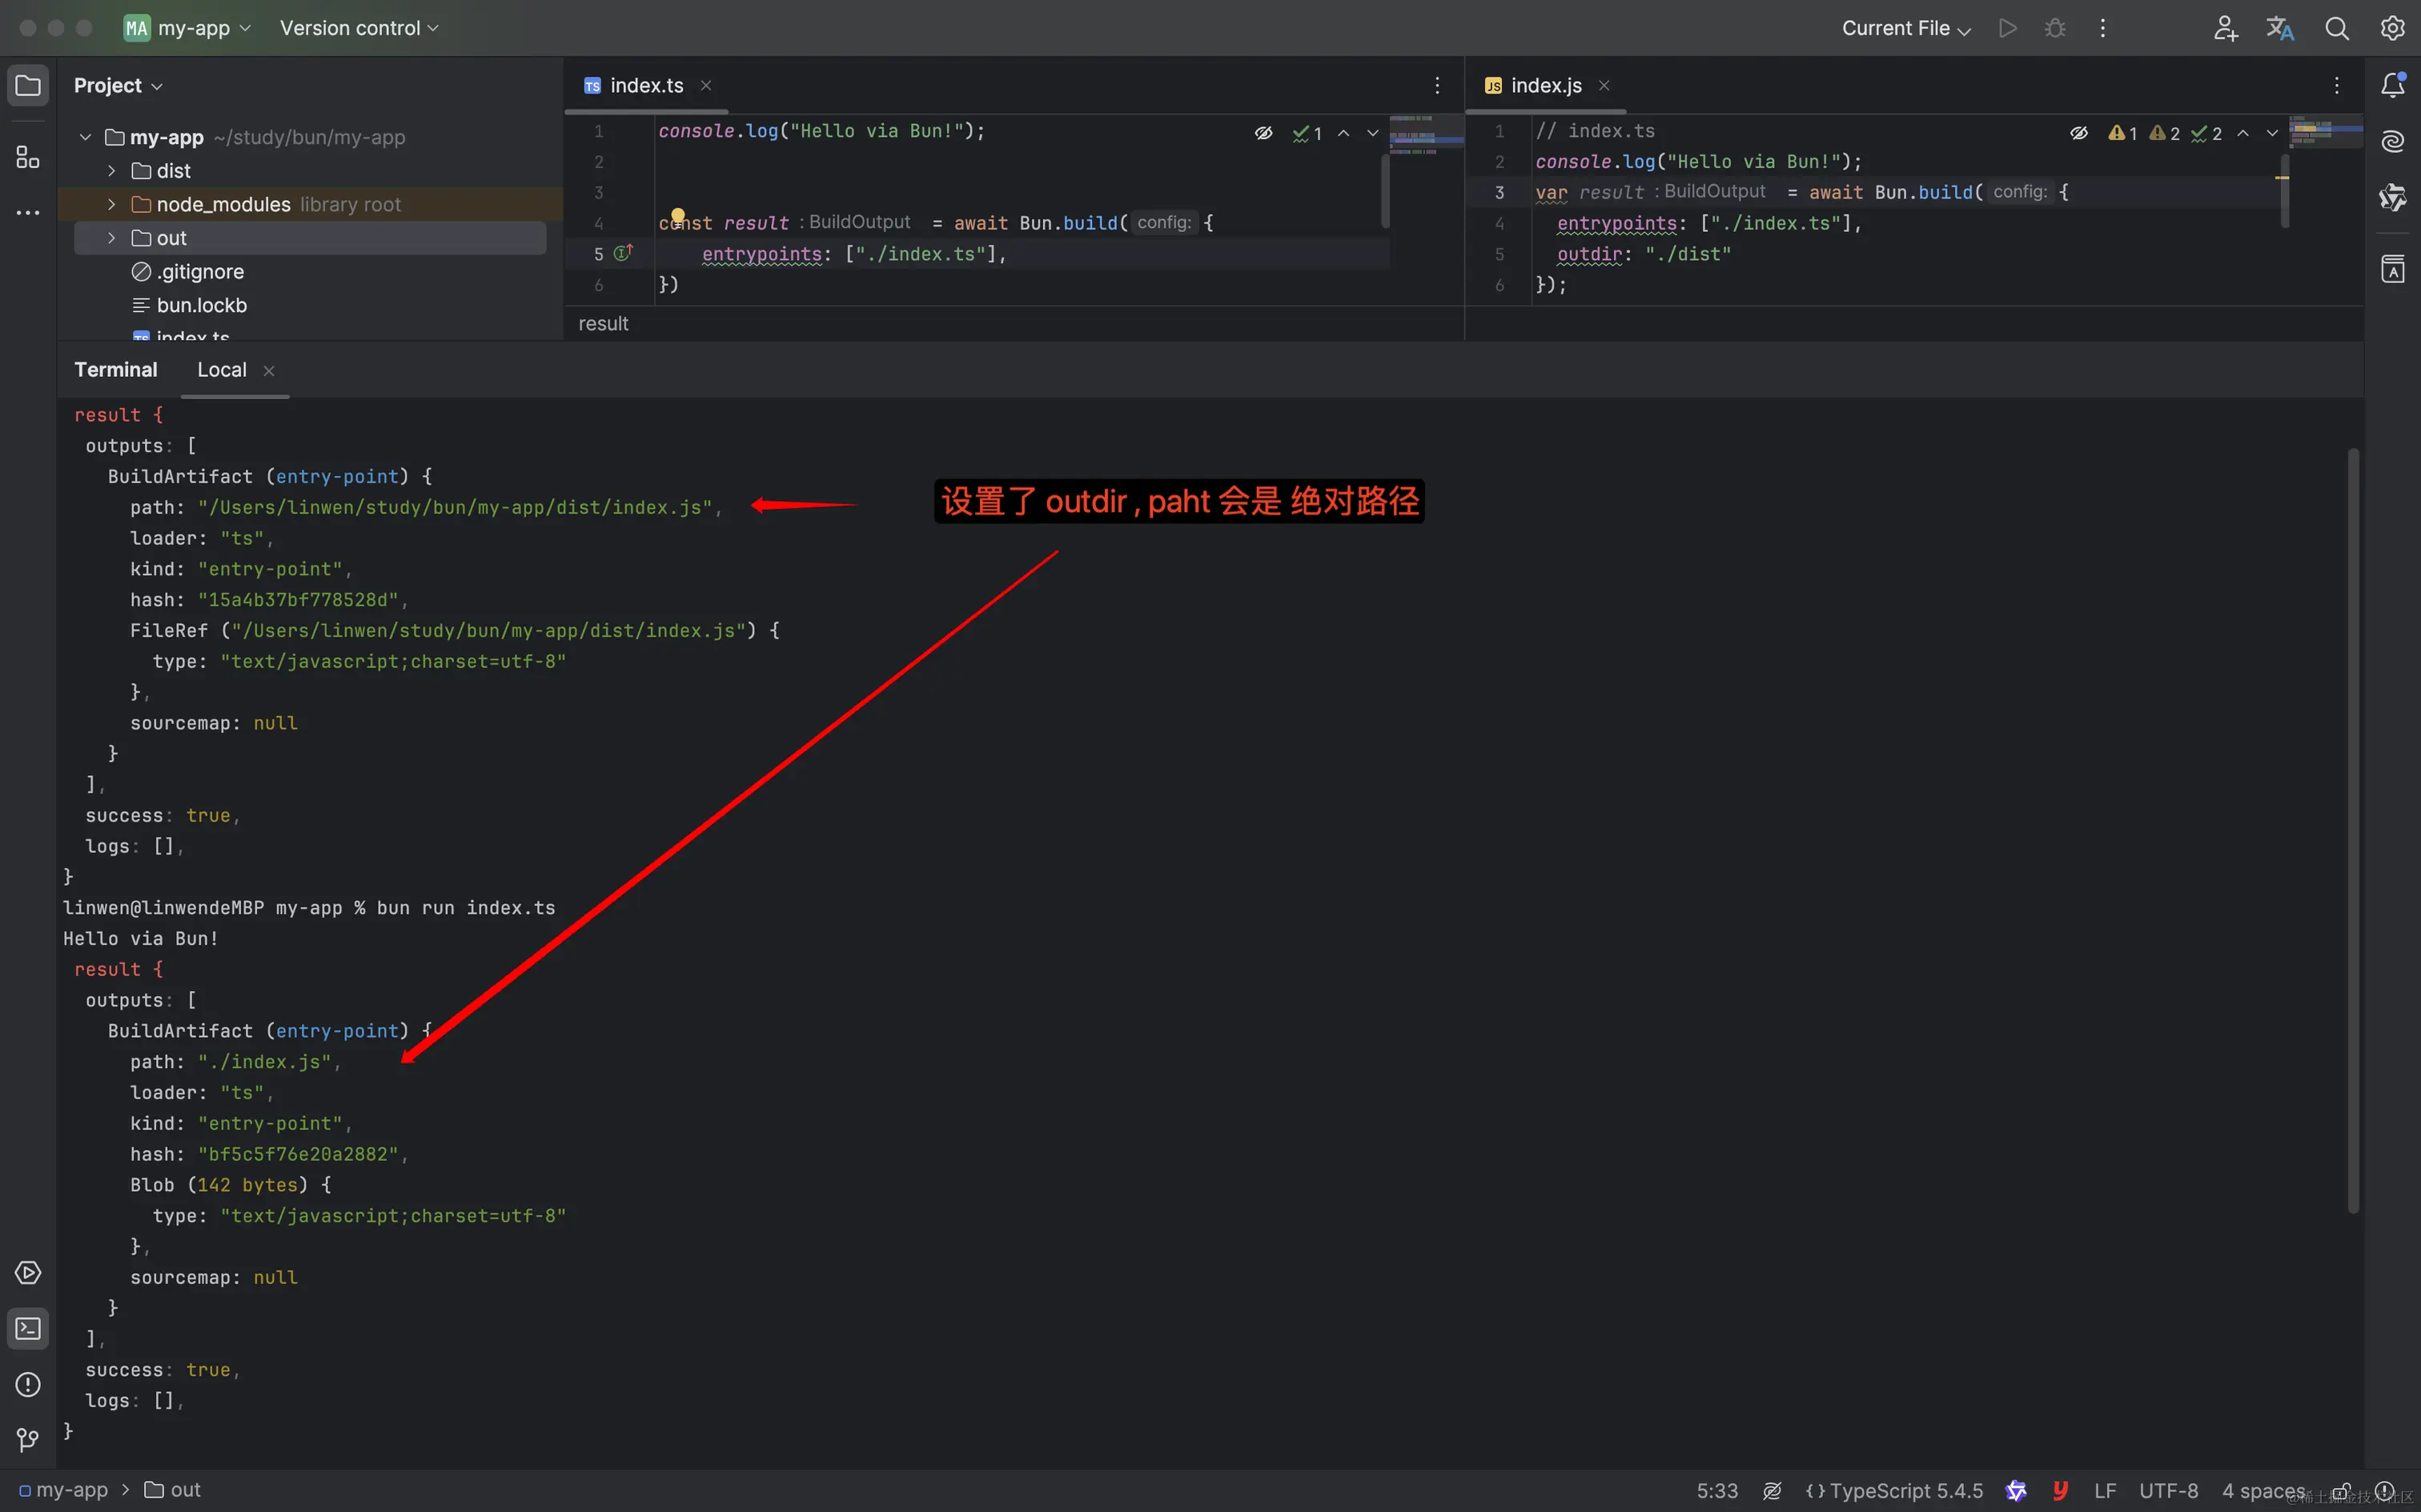The height and width of the screenshot is (1512, 2421).
Task: Click the Terminal panel title
Action: click(x=116, y=370)
